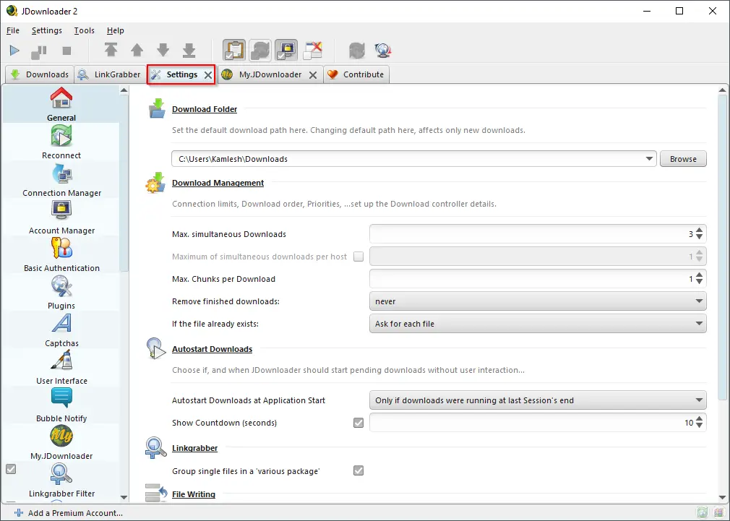The image size is (730, 521).
Task: Click the Linkgrabber section header
Action: point(194,448)
